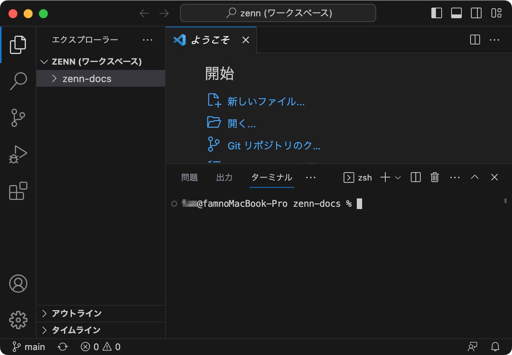Select the ようこそ editor tab
Image resolution: width=512 pixels, height=355 pixels.
click(210, 40)
